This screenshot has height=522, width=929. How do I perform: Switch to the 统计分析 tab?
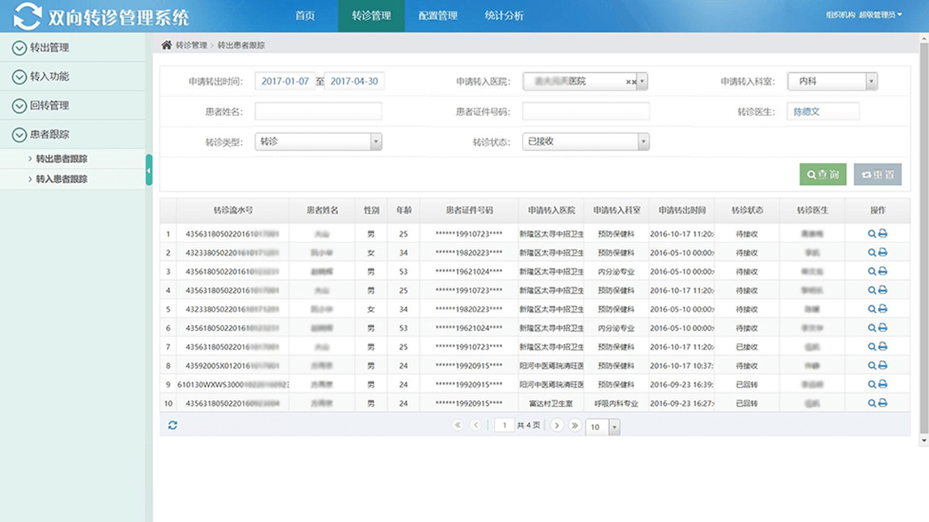click(504, 15)
